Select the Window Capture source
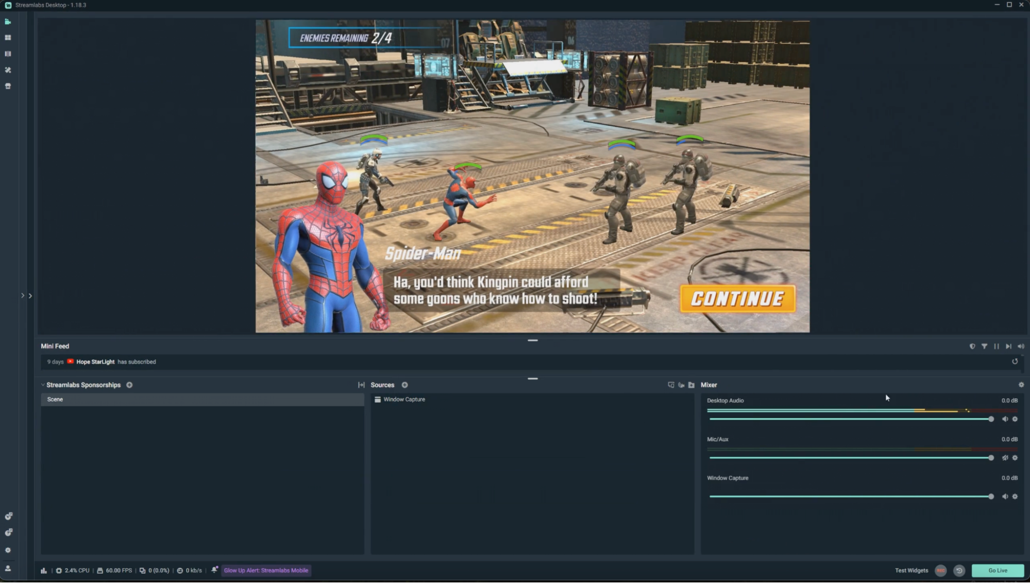The width and height of the screenshot is (1030, 583). pos(404,399)
